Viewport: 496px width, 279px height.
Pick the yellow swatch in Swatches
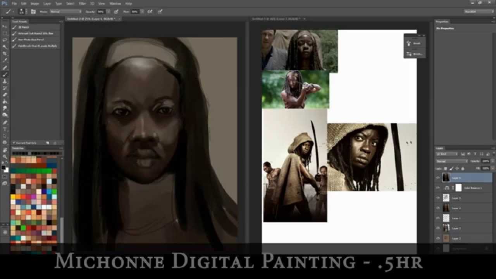click(x=13, y=196)
